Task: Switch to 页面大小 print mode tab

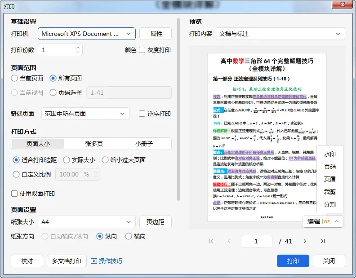Action: 38,144
